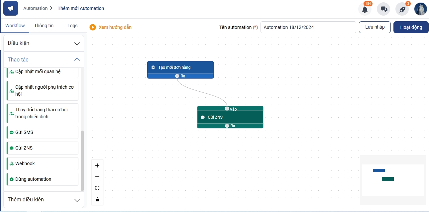Zoom in on the workflow canvas
This screenshot has height=212, width=429.
[97, 165]
